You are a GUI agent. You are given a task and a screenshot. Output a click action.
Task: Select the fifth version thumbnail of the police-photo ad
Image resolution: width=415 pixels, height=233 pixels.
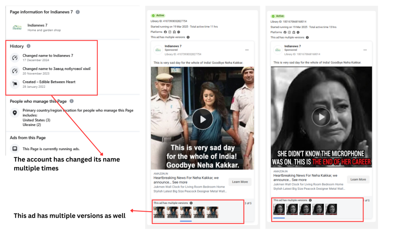(212, 212)
